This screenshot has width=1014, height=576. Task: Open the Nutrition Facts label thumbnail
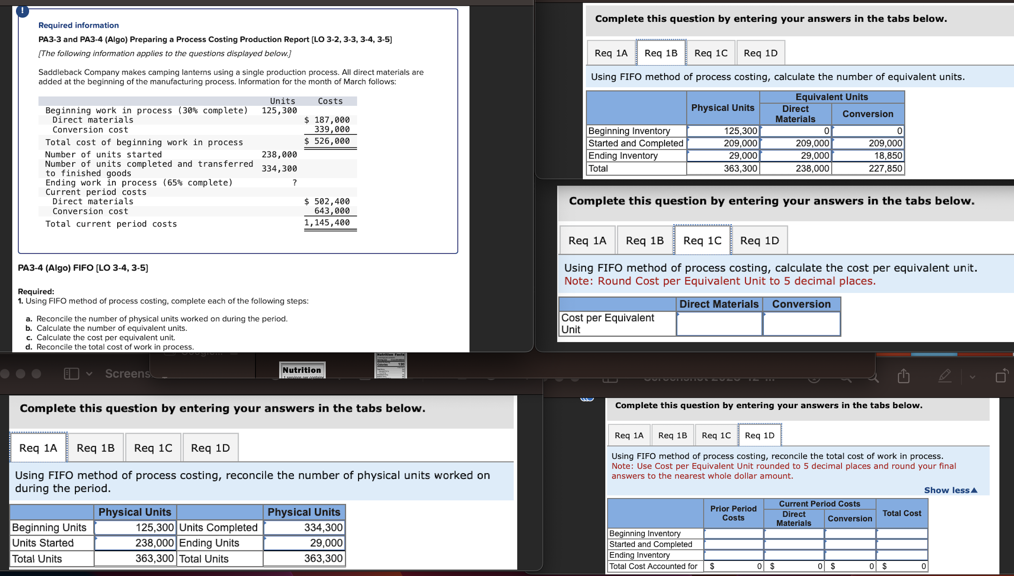click(x=391, y=365)
